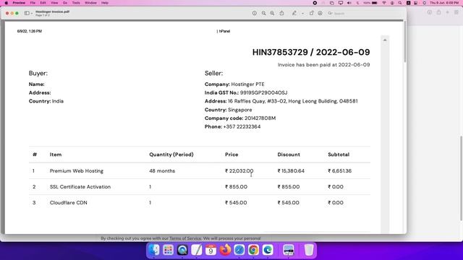This screenshot has width=463, height=260.
Task: Open the Preview app icon in Dock
Action: (289, 250)
